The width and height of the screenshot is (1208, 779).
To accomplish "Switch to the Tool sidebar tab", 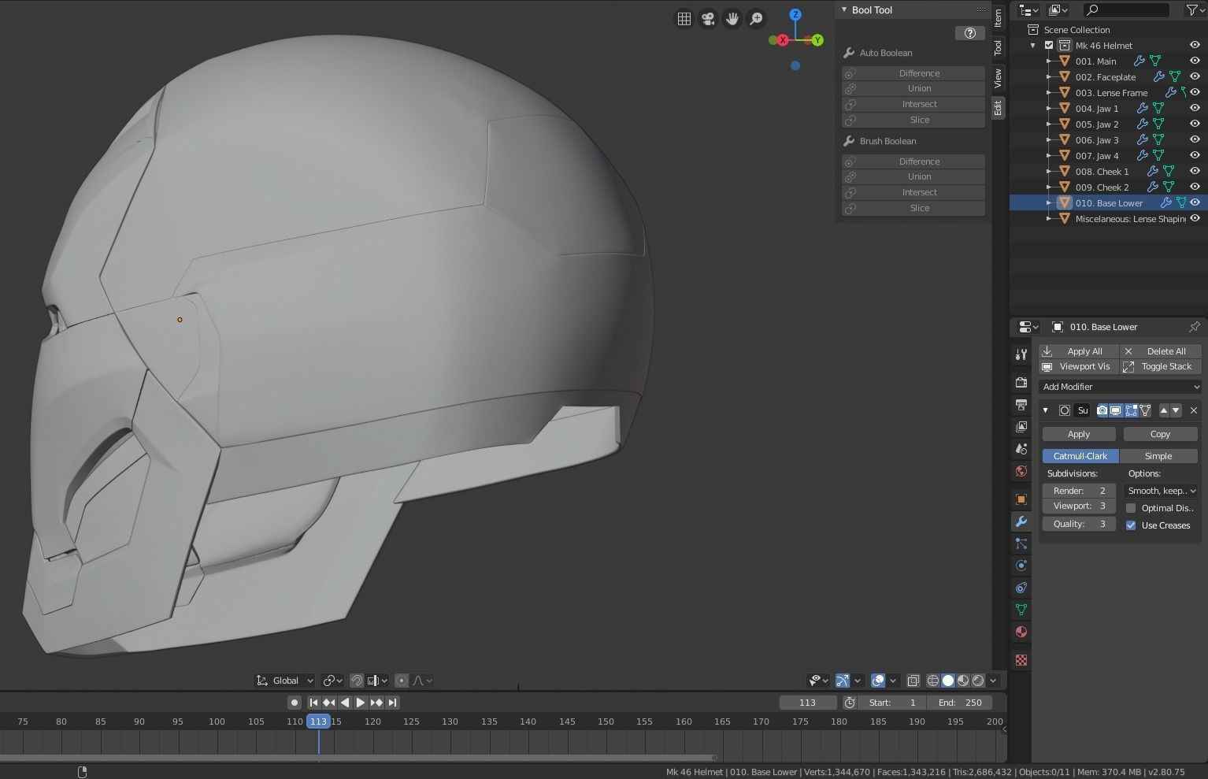I will [x=998, y=48].
